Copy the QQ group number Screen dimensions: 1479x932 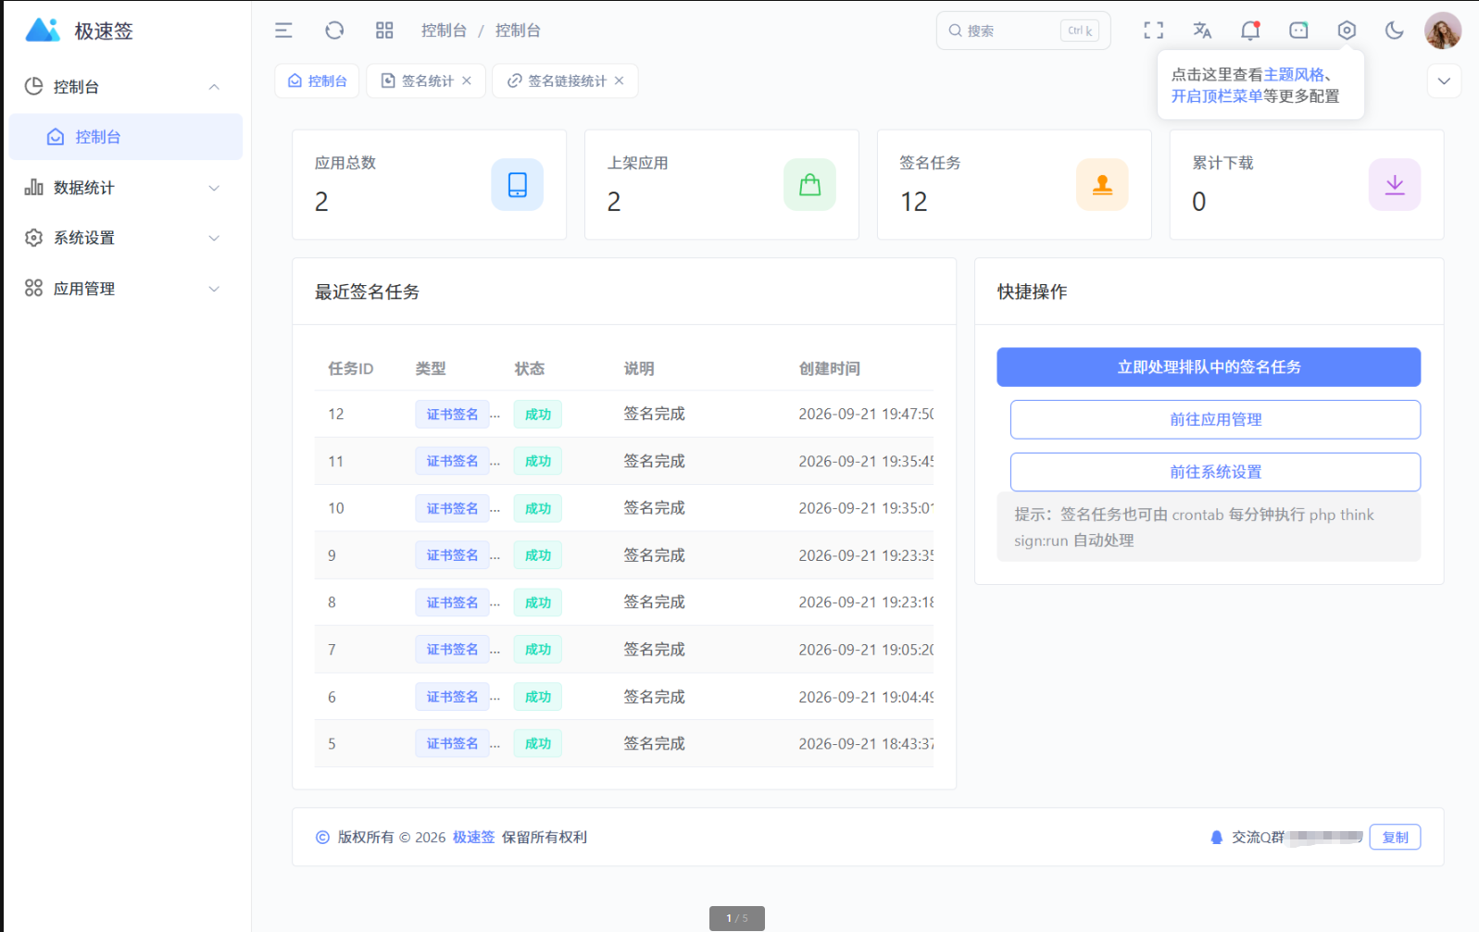click(x=1395, y=837)
